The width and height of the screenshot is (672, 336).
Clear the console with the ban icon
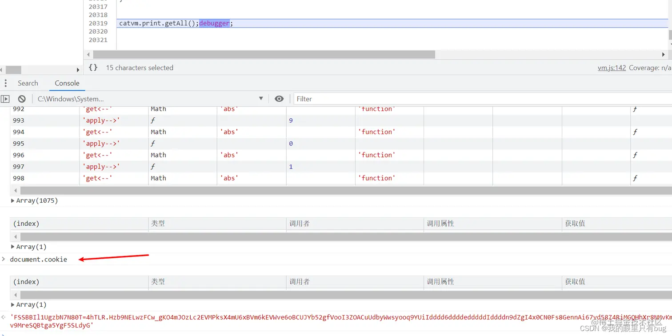22,99
